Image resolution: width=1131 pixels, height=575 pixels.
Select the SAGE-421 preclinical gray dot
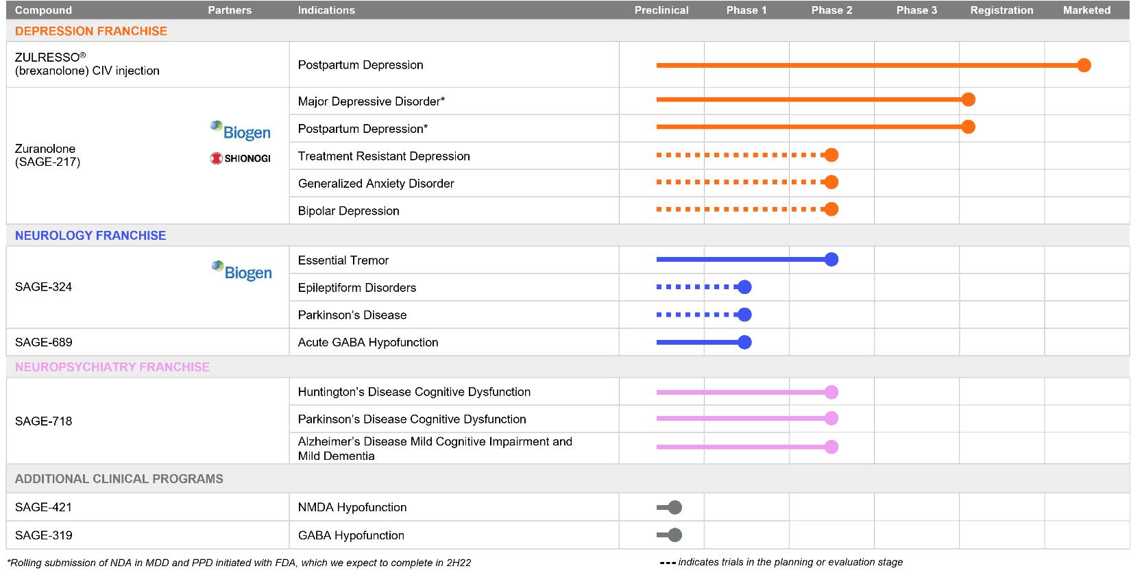[x=674, y=507]
